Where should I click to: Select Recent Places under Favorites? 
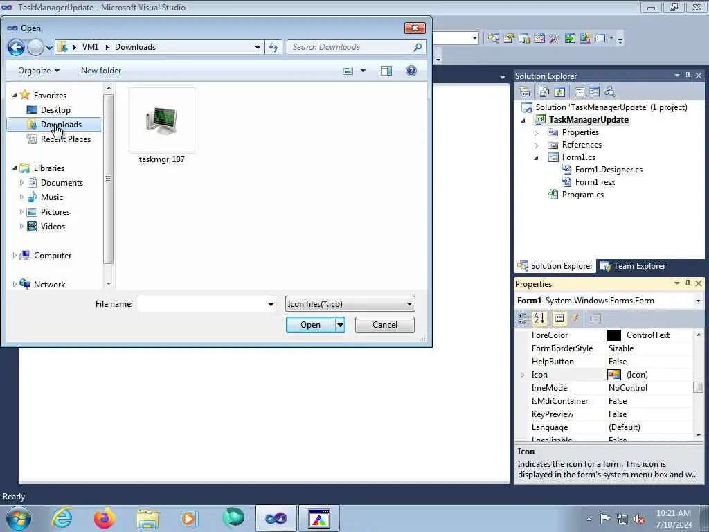pos(66,139)
